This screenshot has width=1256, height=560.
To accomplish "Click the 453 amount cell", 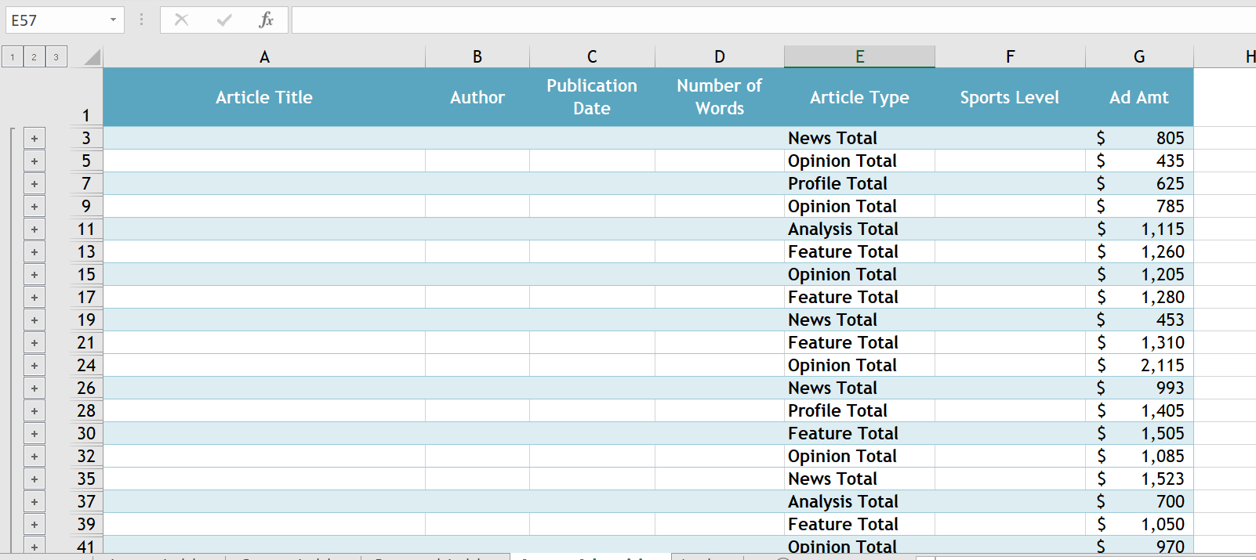I will (x=1139, y=320).
